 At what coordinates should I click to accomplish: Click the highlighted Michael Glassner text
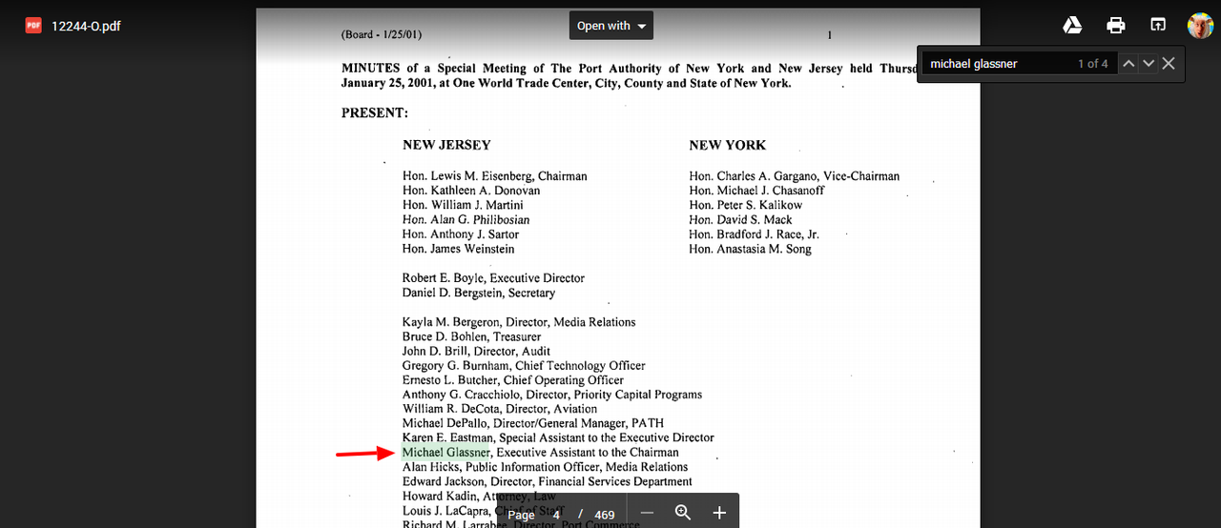pyautogui.click(x=445, y=453)
